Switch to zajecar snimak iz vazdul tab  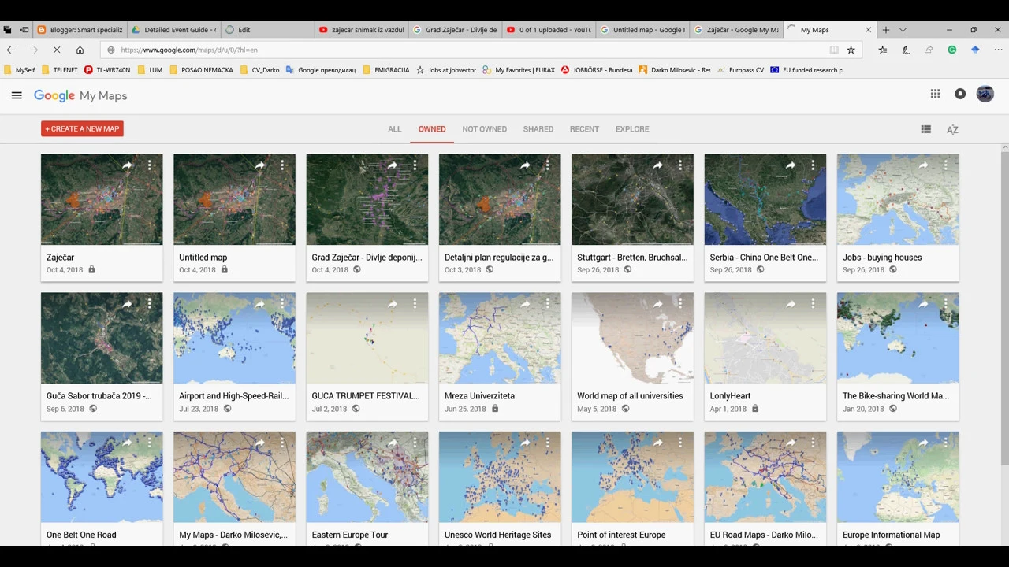coord(361,30)
